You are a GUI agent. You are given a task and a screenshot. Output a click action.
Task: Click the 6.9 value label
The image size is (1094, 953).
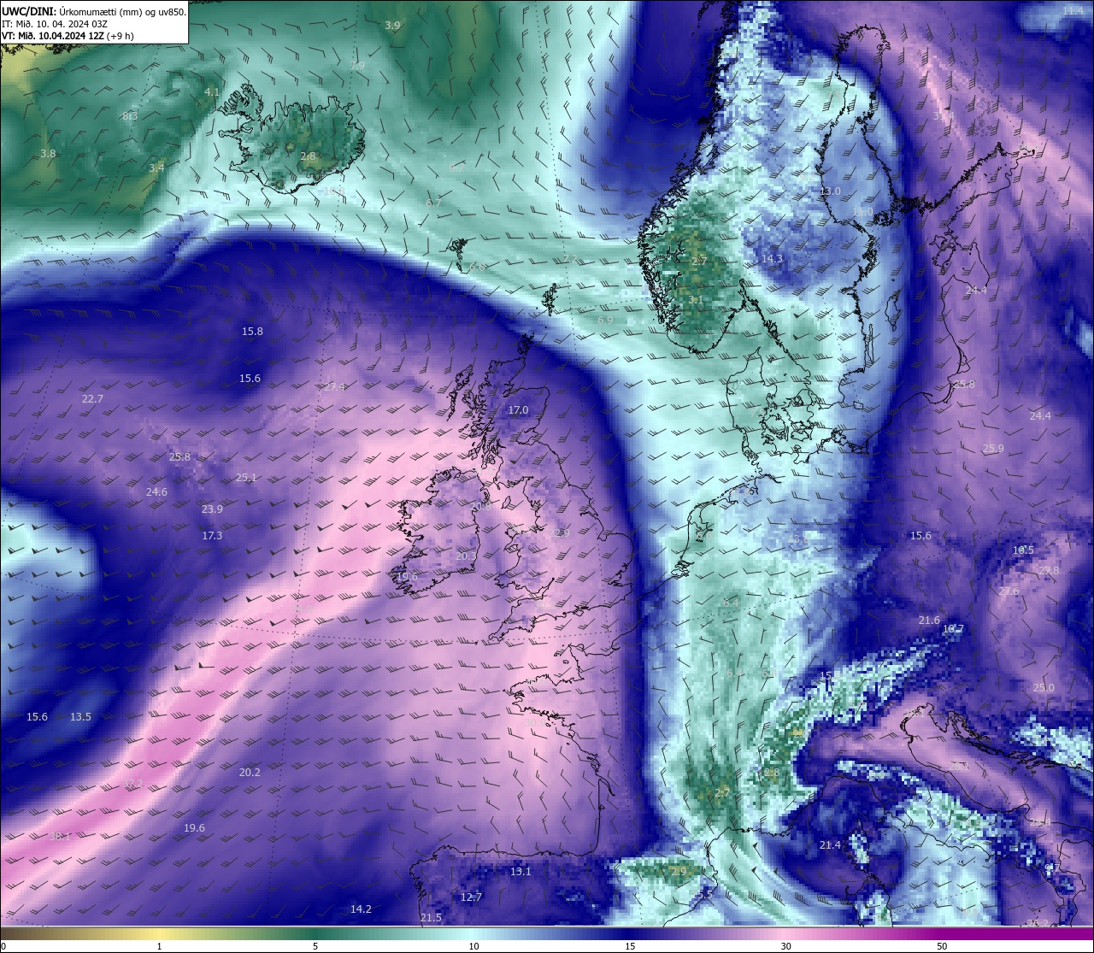[x=605, y=321]
